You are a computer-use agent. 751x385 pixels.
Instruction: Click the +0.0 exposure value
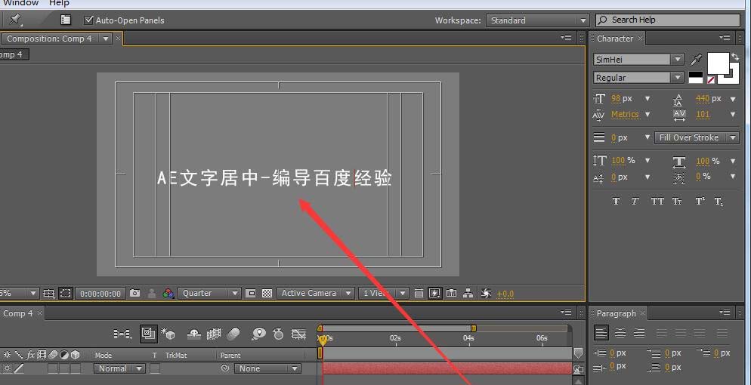[x=505, y=294]
